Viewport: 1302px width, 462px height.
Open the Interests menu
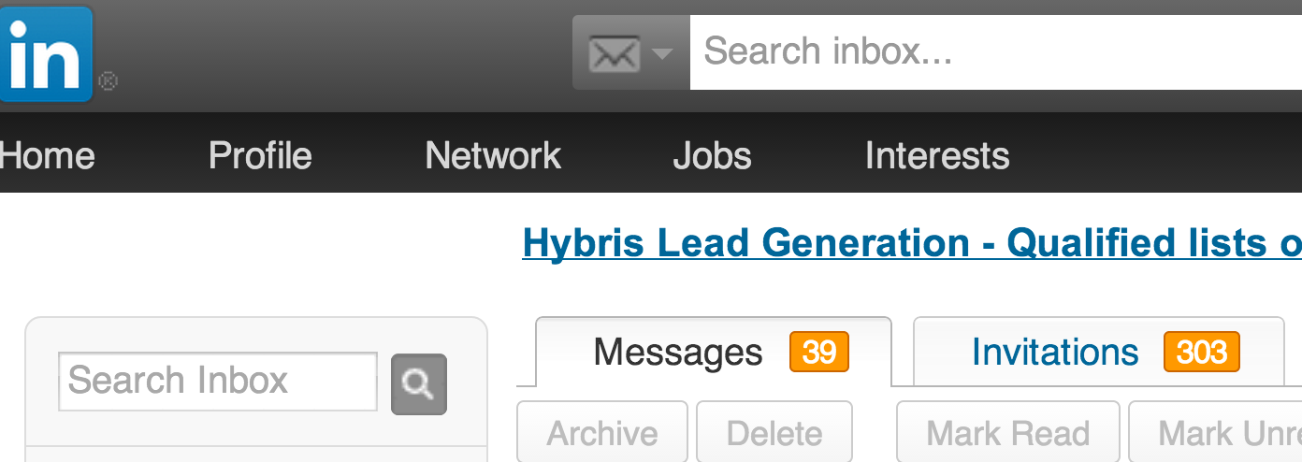tap(937, 155)
